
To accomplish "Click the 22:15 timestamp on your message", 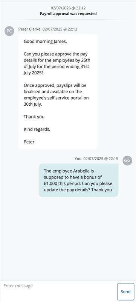I will pos(101,159).
